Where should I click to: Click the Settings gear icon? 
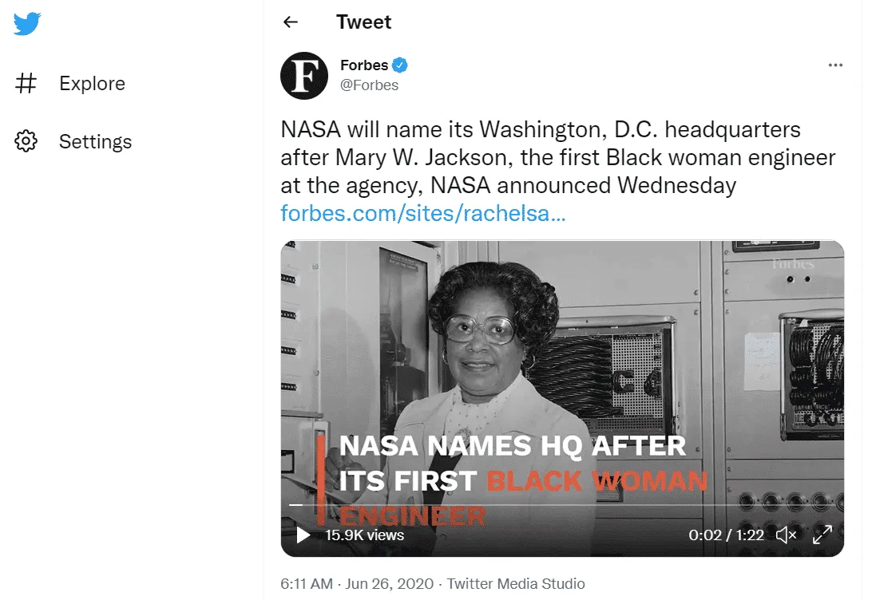[26, 141]
